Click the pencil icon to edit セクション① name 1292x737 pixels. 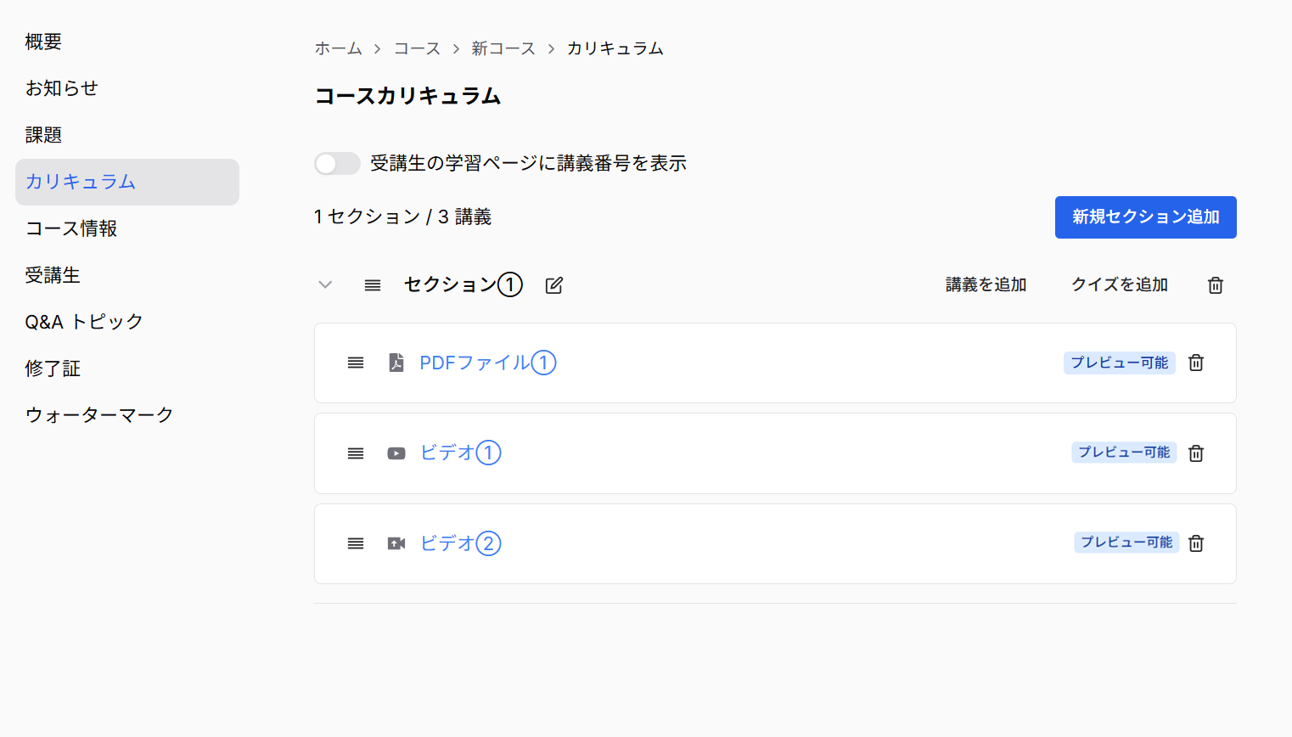coord(553,284)
